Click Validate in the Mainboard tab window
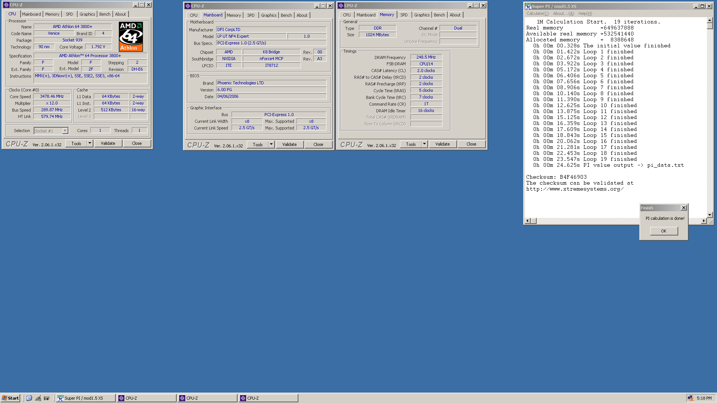Image resolution: width=717 pixels, height=403 pixels. click(289, 144)
